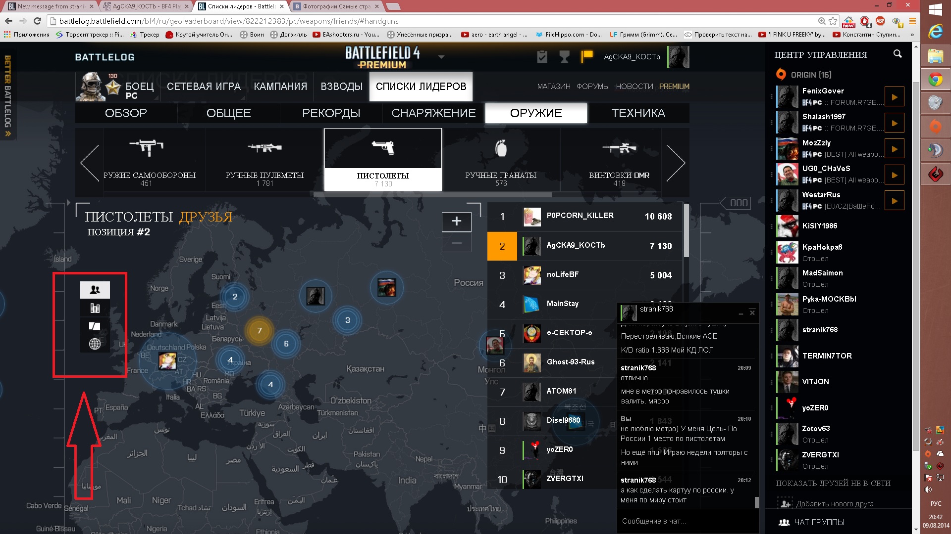The width and height of the screenshot is (951, 534).
Task: Switch to the Рекорды tab
Action: (x=331, y=113)
